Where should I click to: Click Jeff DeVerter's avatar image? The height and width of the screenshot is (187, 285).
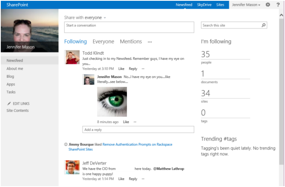72,167
